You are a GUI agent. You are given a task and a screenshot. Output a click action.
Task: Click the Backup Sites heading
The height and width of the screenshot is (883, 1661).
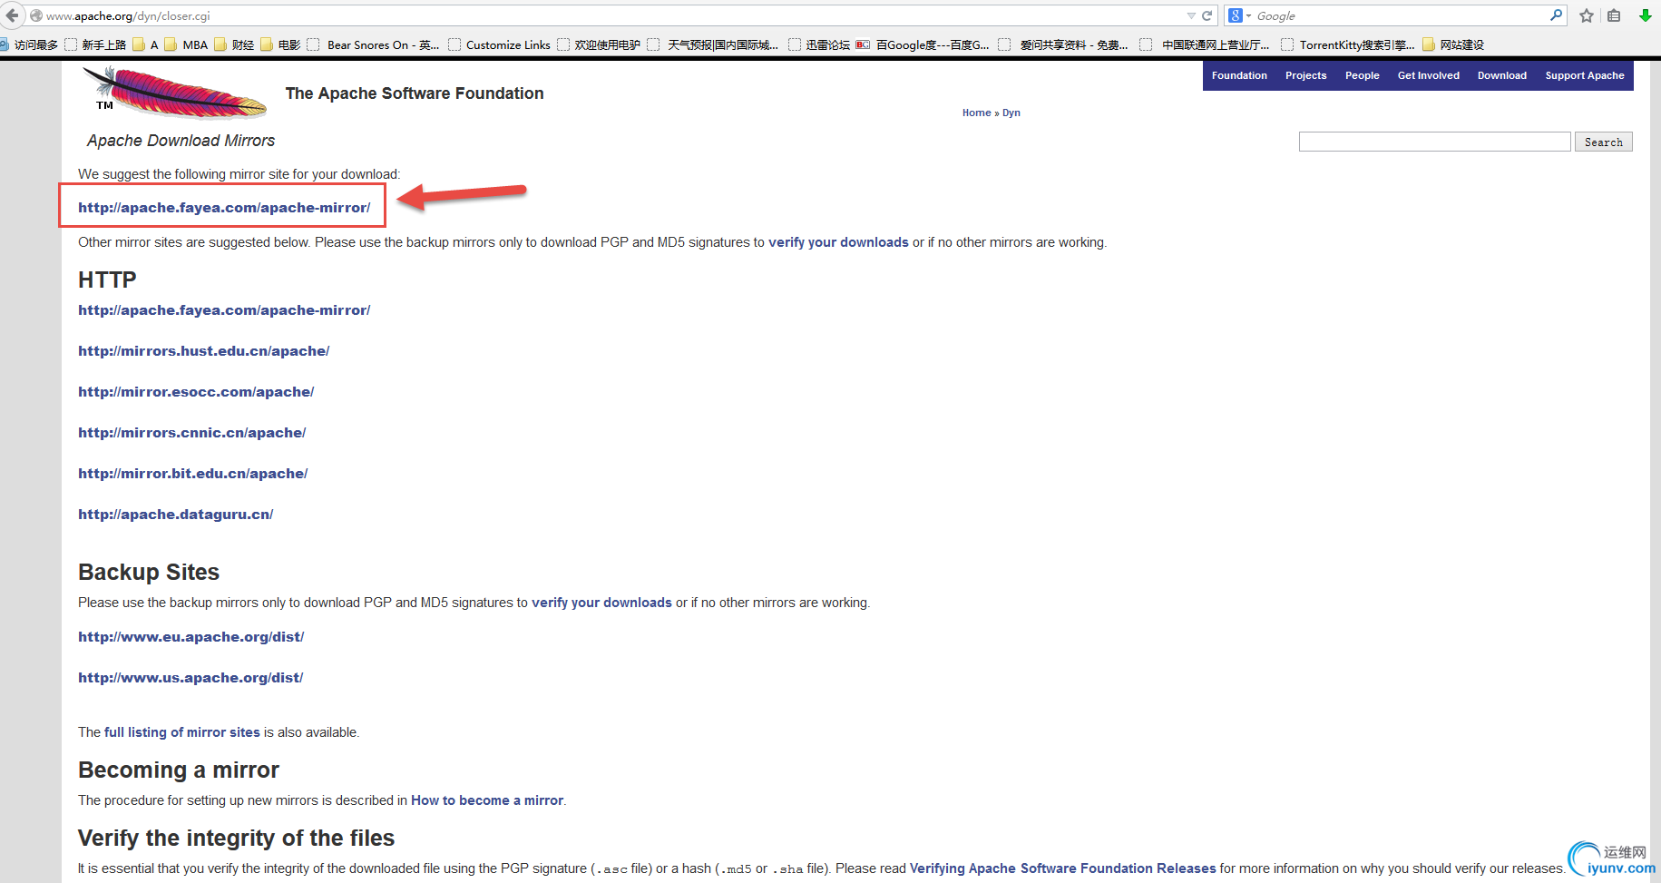(x=149, y=572)
